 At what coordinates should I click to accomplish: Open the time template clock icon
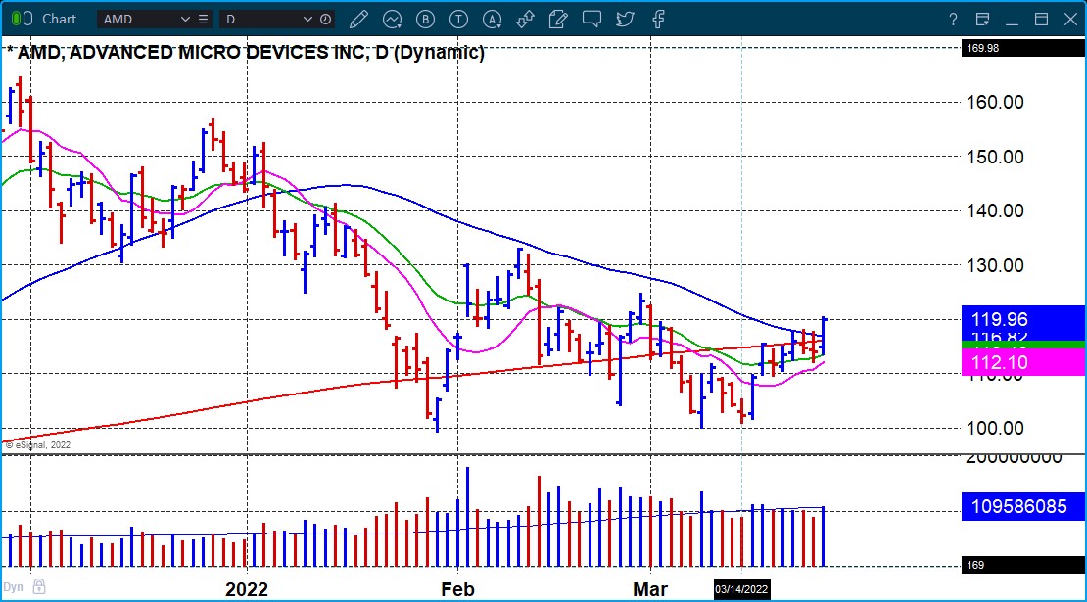(326, 20)
